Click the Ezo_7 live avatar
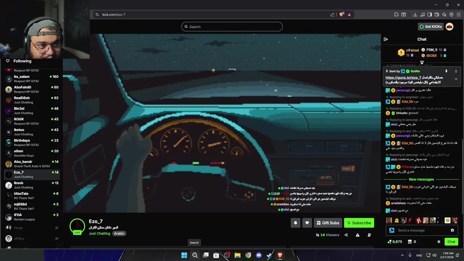464x261 pixels. pos(77,226)
